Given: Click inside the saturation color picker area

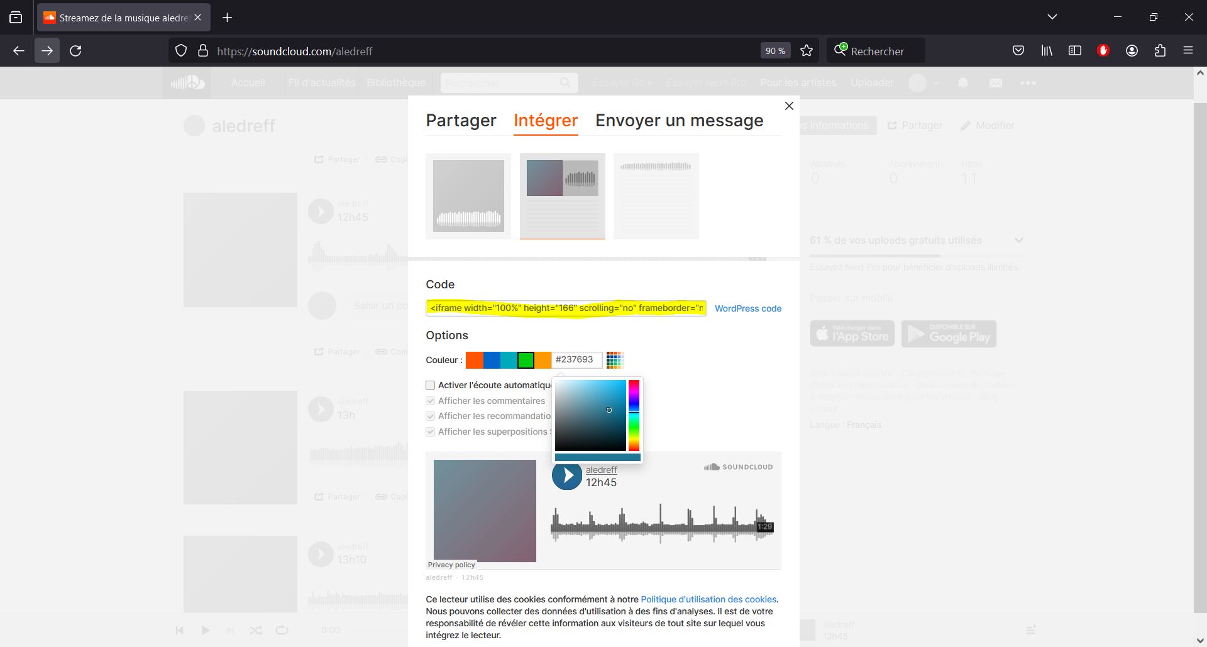Looking at the screenshot, I should (x=590, y=415).
